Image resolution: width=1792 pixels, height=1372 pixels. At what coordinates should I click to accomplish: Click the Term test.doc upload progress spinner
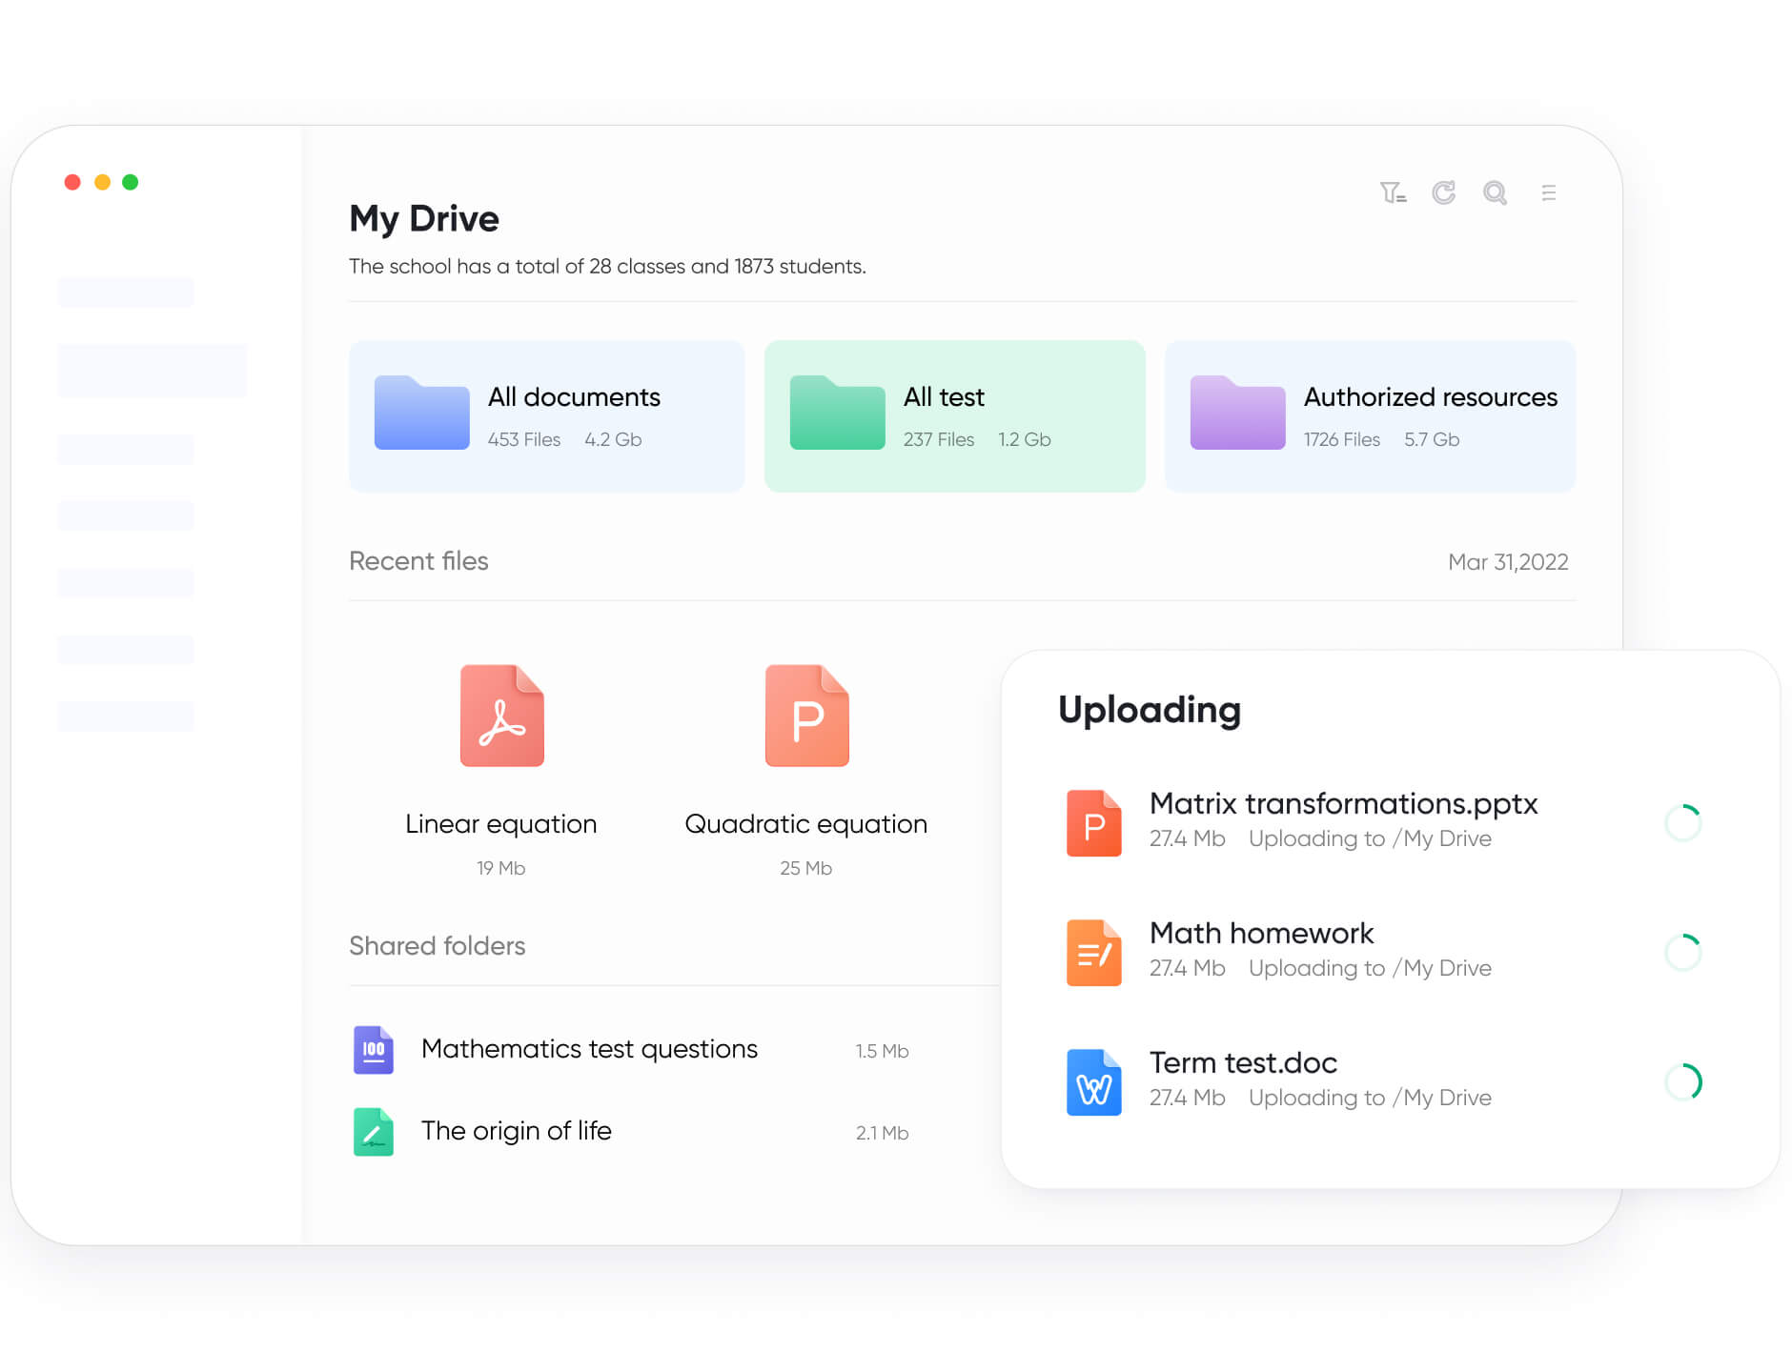[x=1682, y=1082]
